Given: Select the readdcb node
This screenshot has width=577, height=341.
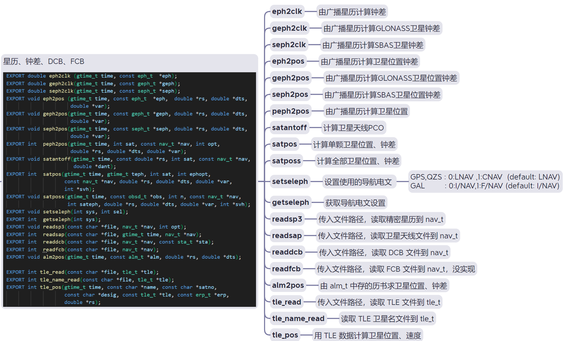Looking at the screenshot, I should tap(287, 252).
